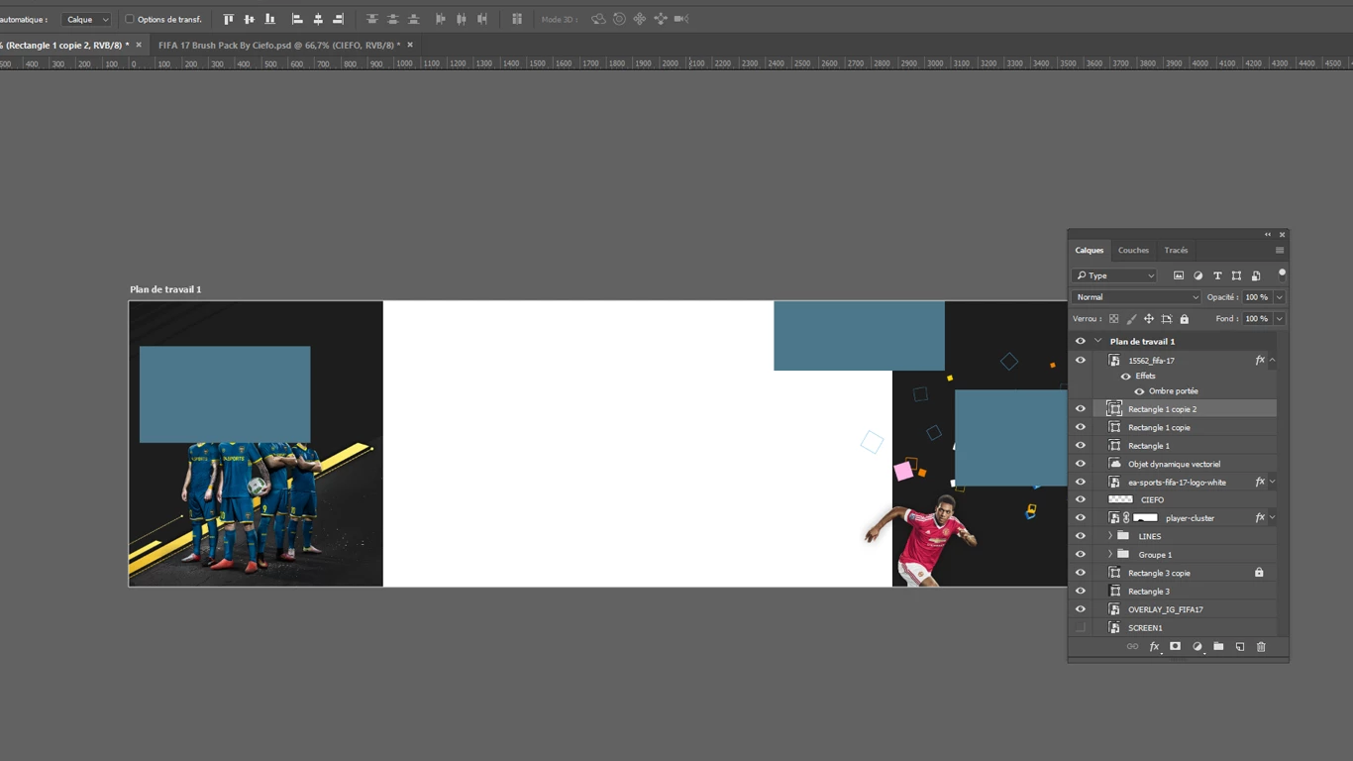Click lock icon on Rectangle 3 copie
Image resolution: width=1353 pixels, height=761 pixels.
pyautogui.click(x=1259, y=573)
